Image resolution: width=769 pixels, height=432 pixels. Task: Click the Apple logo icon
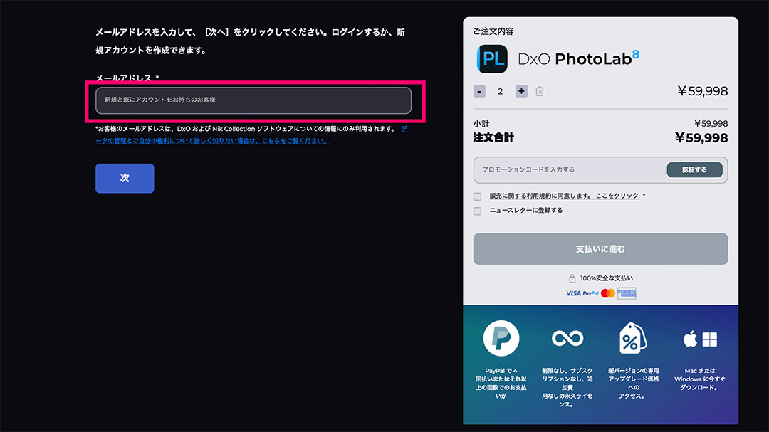[x=690, y=339]
